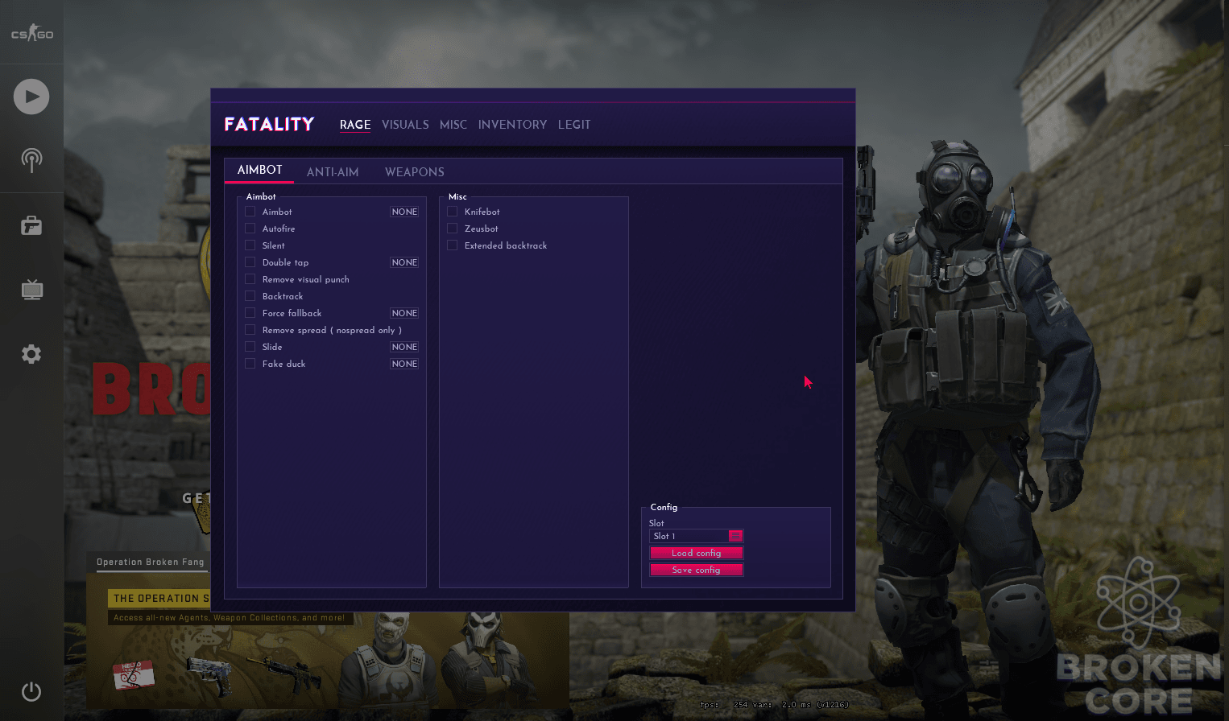Click the Save config button
This screenshot has height=721, width=1229.
tap(696, 570)
